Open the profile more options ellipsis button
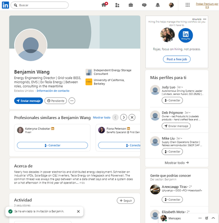 (72, 101)
